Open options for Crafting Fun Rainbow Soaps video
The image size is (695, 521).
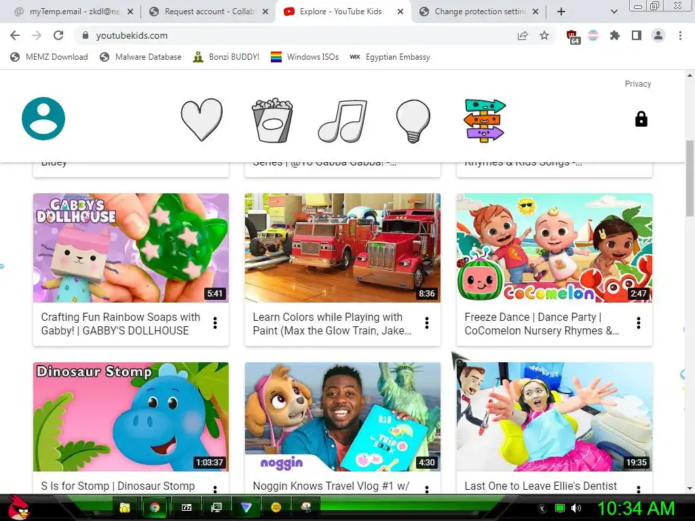215,323
